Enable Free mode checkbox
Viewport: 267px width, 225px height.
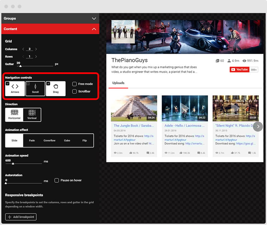click(74, 84)
